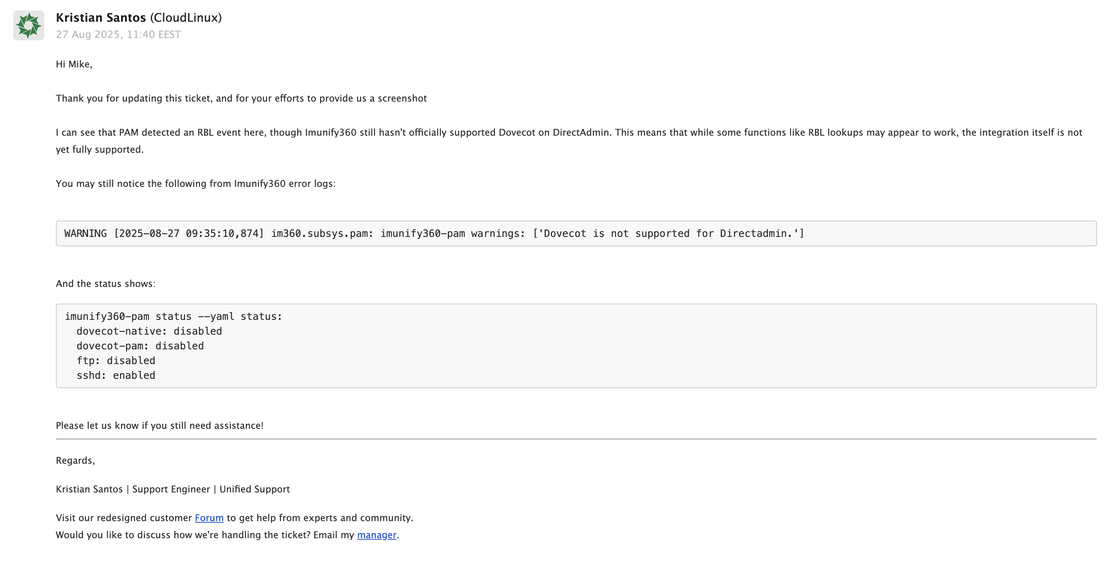Click the 'imunify360-pam status --yaml status:' line
Viewport: 1104px width, 563px height.
coord(173,316)
